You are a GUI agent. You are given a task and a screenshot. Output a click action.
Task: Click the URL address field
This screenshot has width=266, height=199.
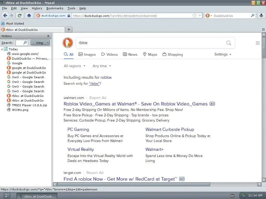(132, 16)
